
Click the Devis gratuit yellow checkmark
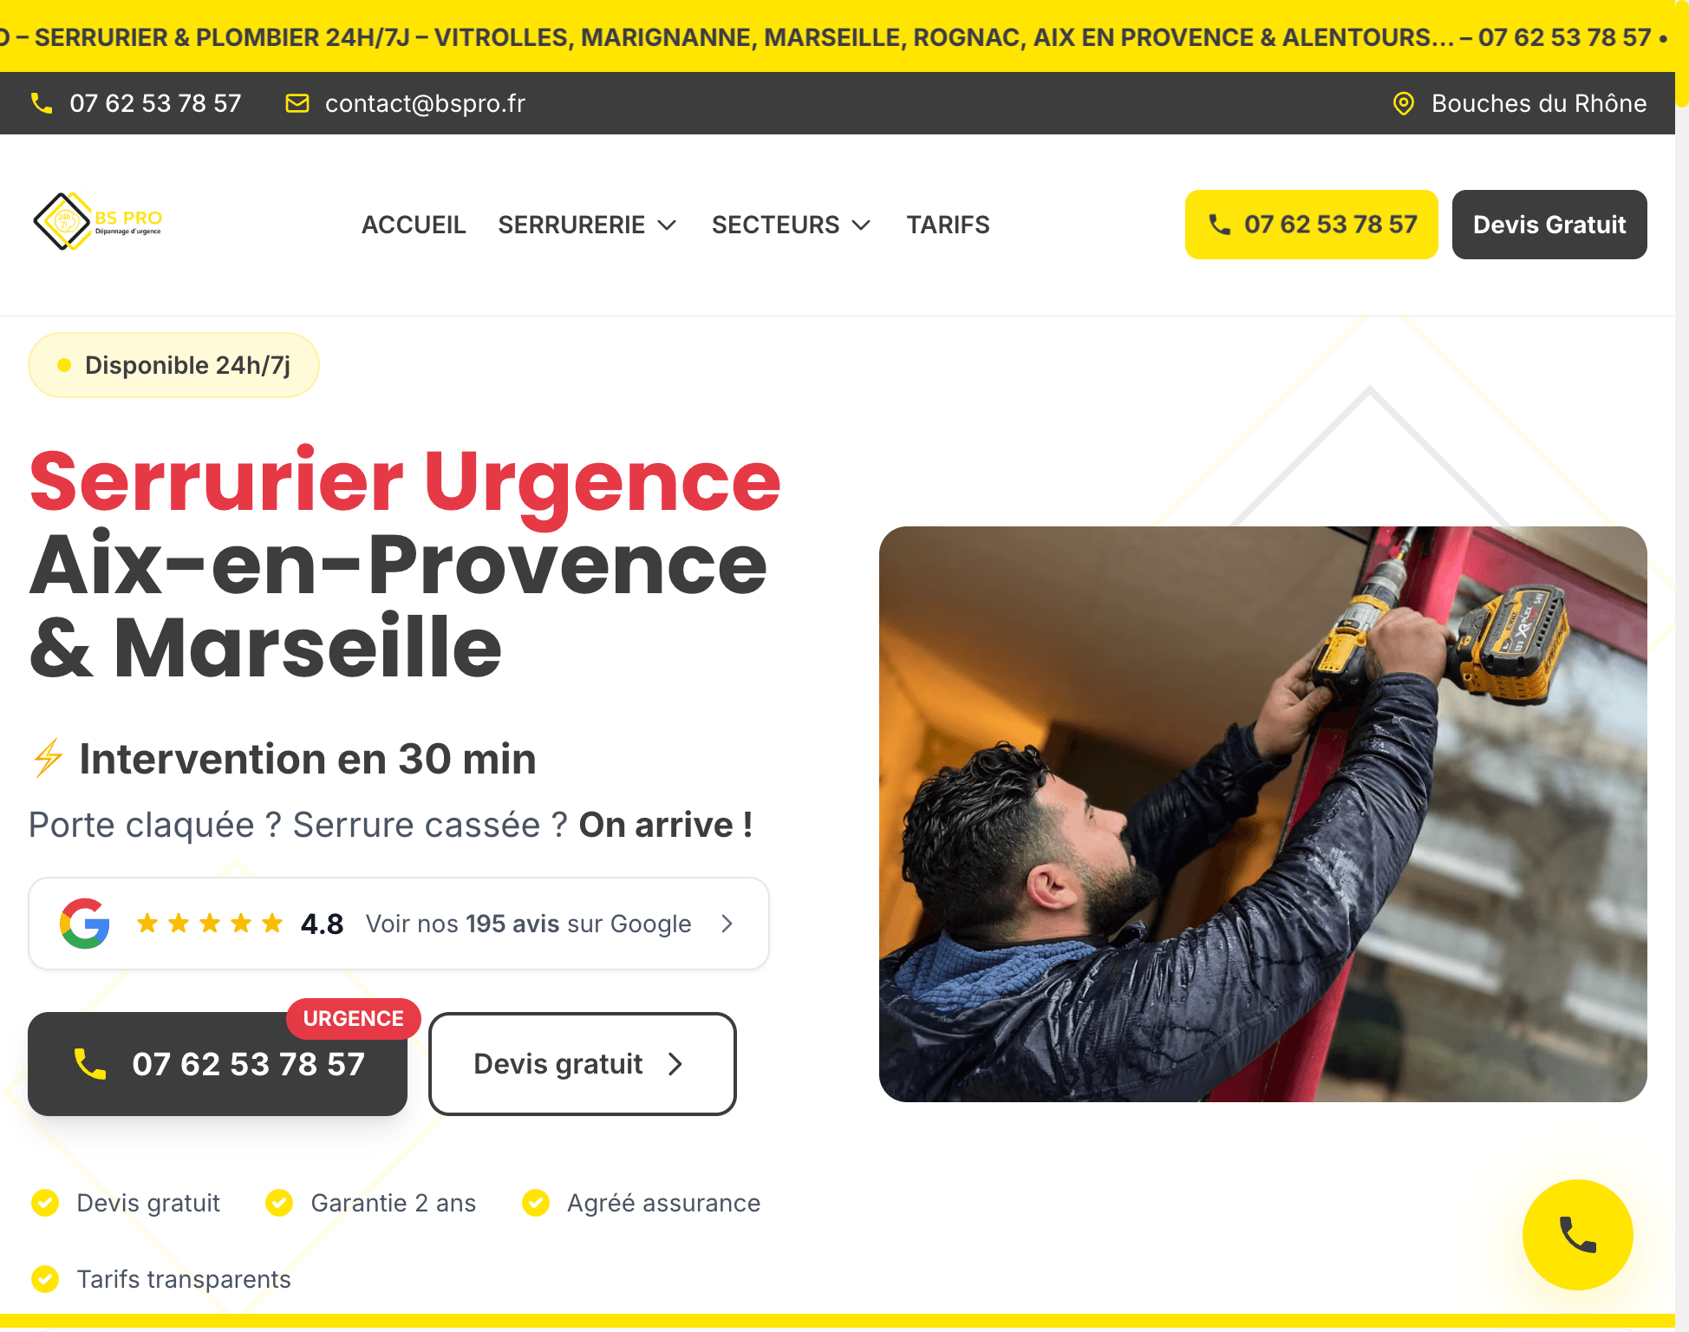point(45,1203)
